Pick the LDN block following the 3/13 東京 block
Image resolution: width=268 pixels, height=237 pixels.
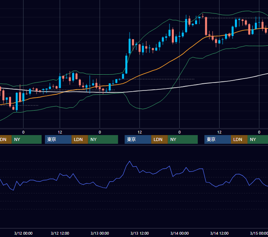[x=160, y=139]
